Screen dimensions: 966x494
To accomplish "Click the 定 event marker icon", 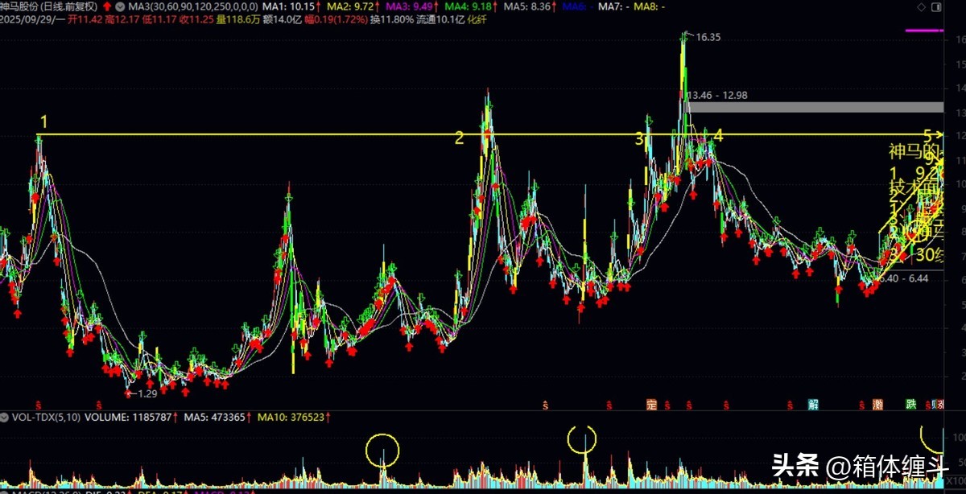I will tap(651, 404).
